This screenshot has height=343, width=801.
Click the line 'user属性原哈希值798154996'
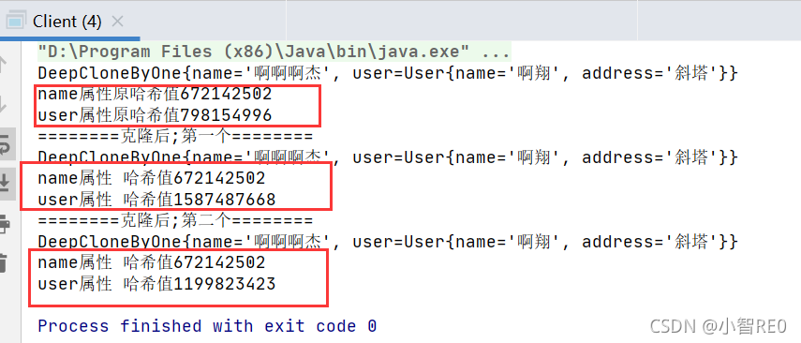click(155, 115)
